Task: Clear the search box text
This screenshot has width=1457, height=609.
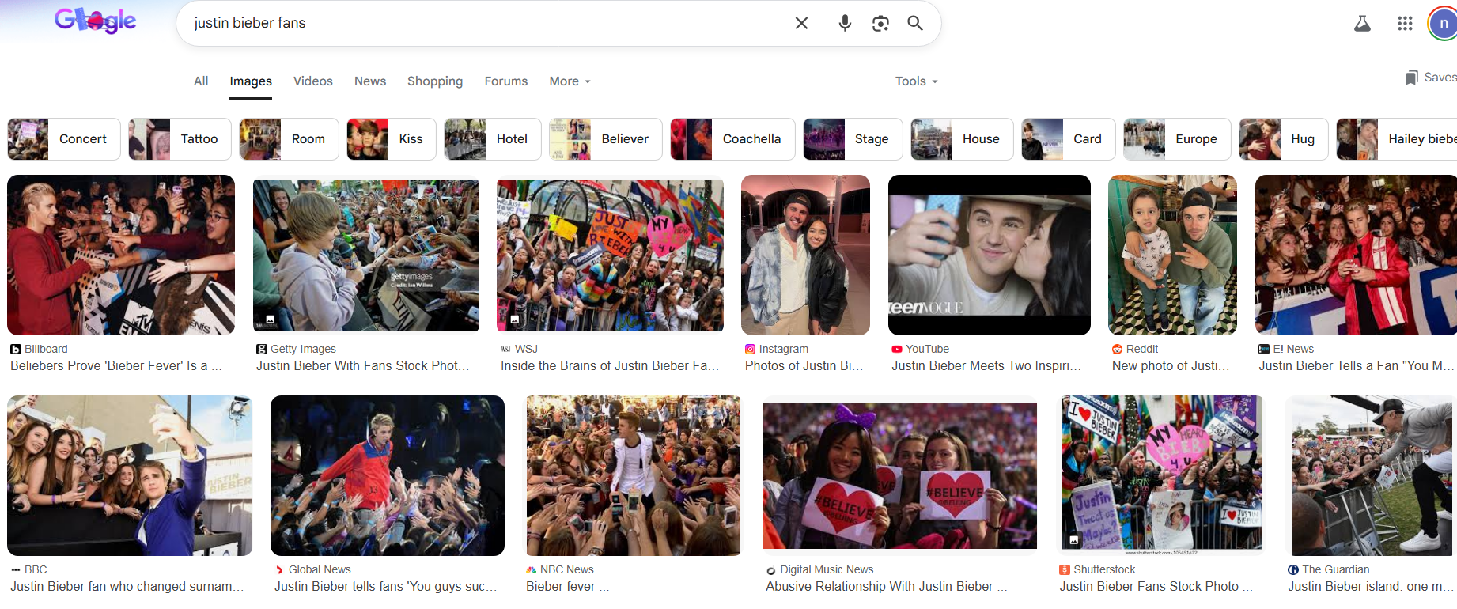Action: tap(801, 23)
